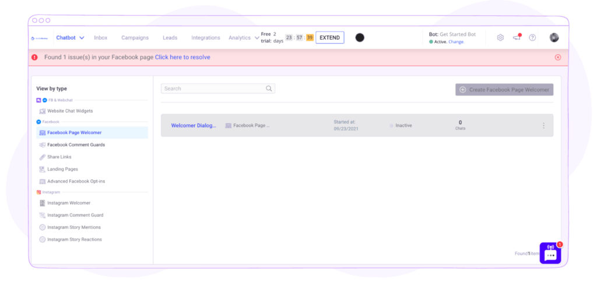Open the user profile avatar
597x283 pixels.
(x=554, y=37)
